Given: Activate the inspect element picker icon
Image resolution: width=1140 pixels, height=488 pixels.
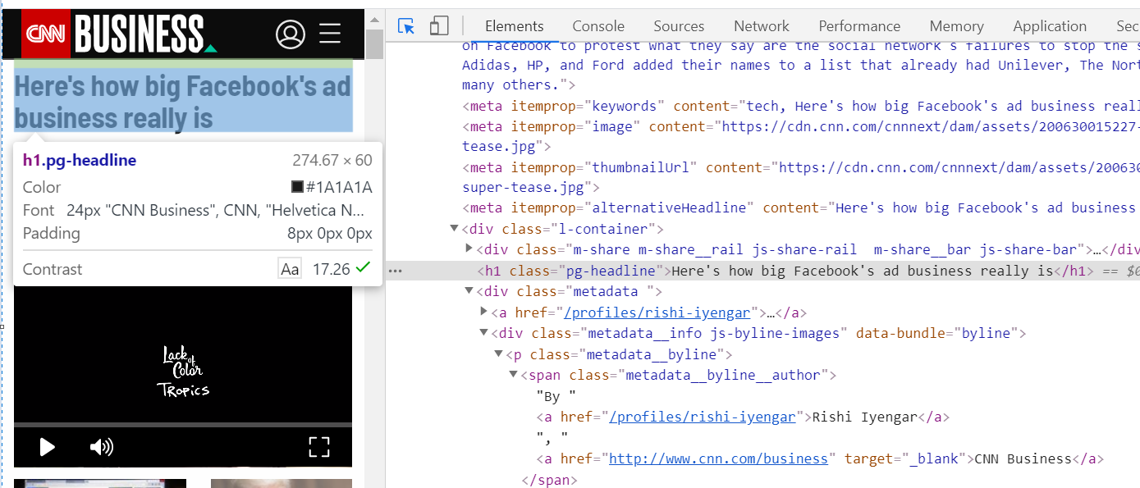Looking at the screenshot, I should [x=406, y=26].
